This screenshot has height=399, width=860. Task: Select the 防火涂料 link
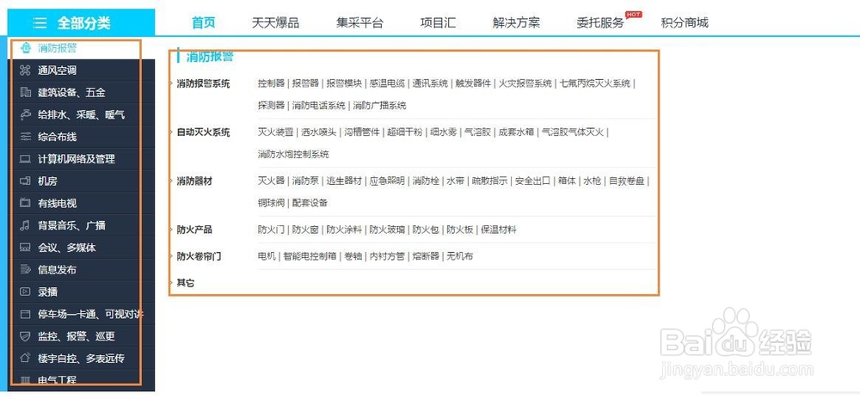click(345, 230)
